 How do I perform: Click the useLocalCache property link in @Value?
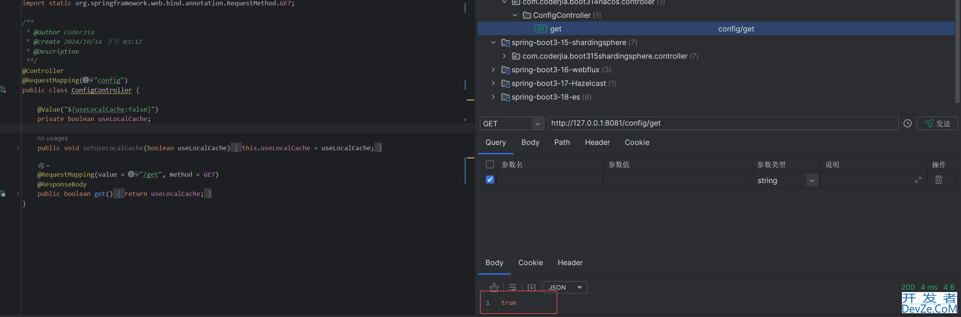(x=100, y=109)
